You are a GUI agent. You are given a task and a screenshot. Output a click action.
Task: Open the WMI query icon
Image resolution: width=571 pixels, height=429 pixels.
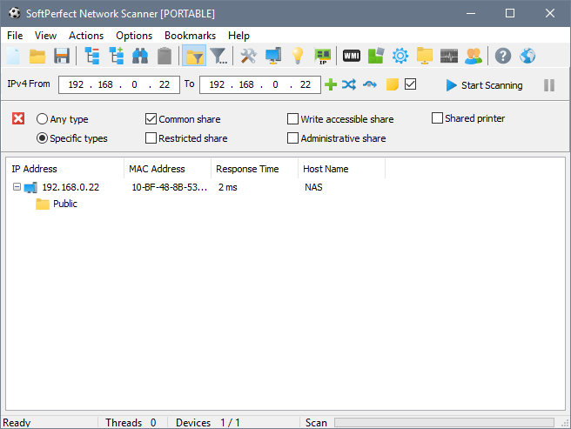(x=352, y=56)
